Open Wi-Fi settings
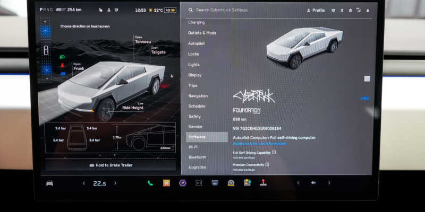Viewport: 425px width, 212px height. point(193,147)
